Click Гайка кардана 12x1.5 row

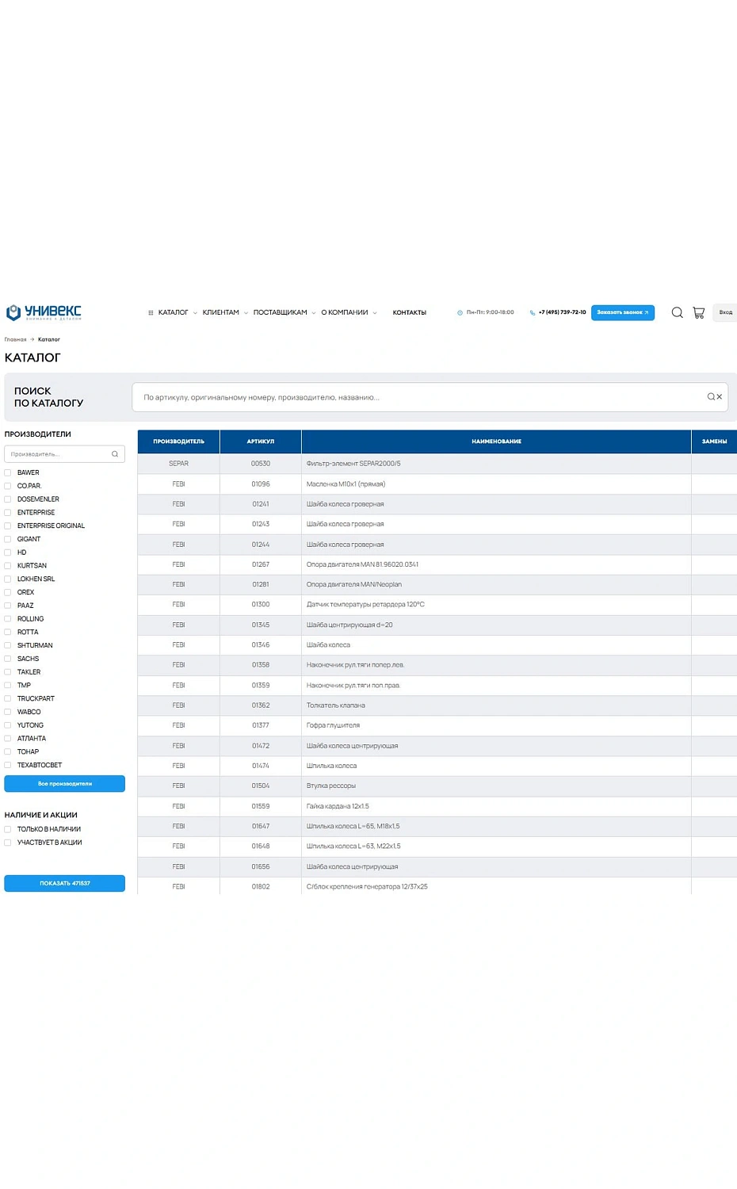point(338,806)
